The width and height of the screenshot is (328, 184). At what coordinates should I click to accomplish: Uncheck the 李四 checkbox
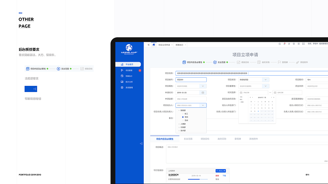183,117
